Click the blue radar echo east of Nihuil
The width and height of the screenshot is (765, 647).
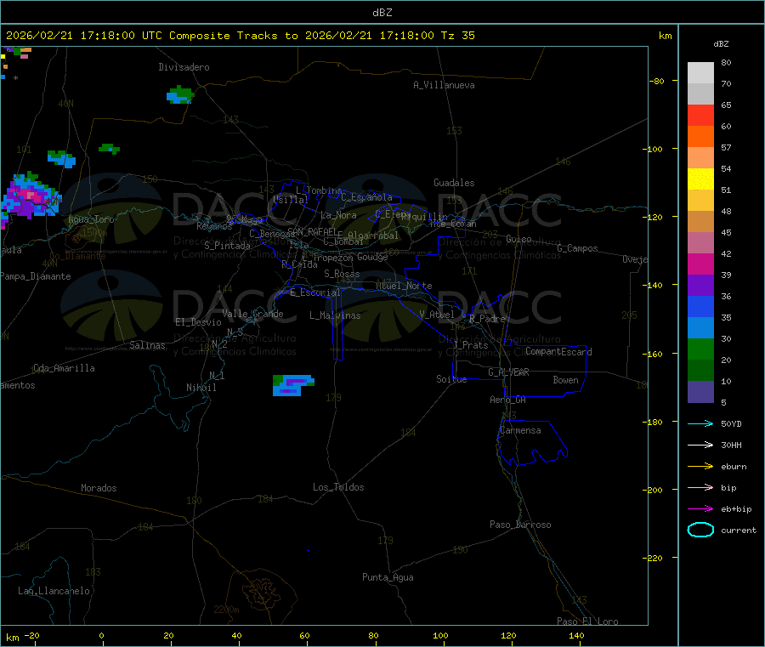tap(292, 385)
